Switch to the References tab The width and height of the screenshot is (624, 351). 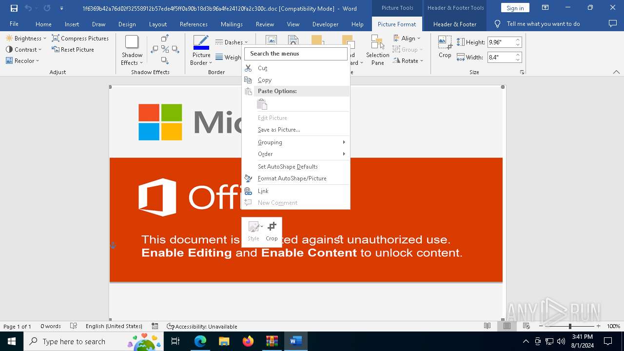[194, 24]
